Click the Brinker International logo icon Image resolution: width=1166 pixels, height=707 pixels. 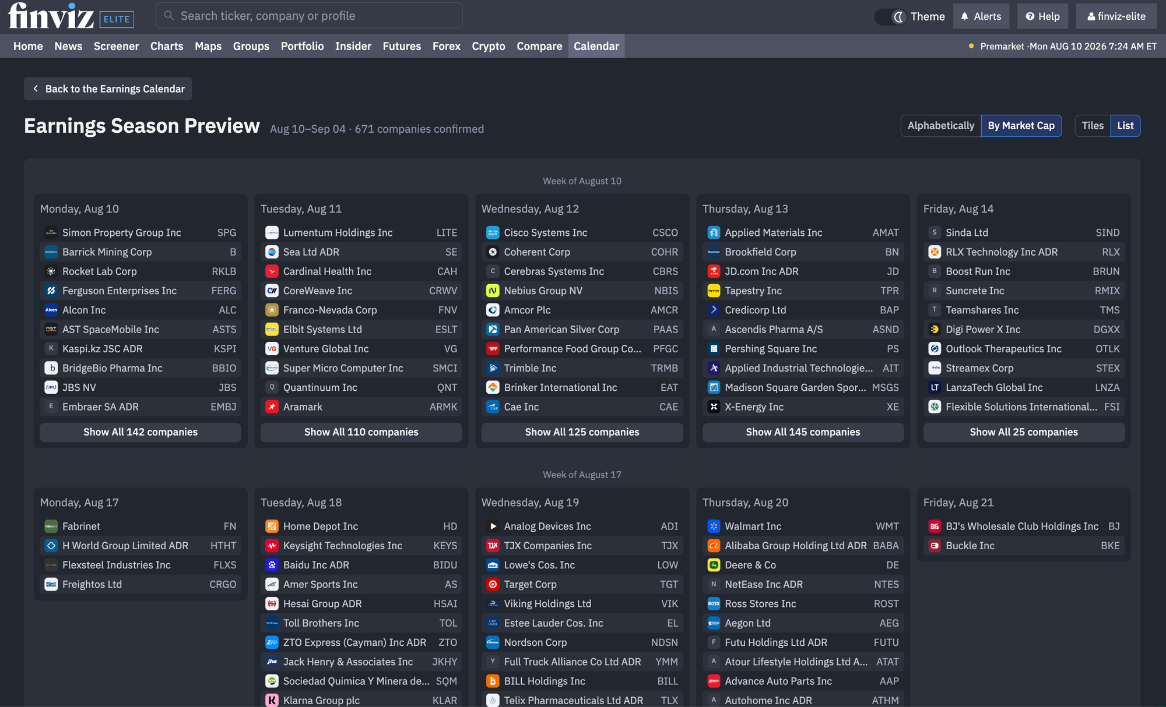click(x=493, y=388)
